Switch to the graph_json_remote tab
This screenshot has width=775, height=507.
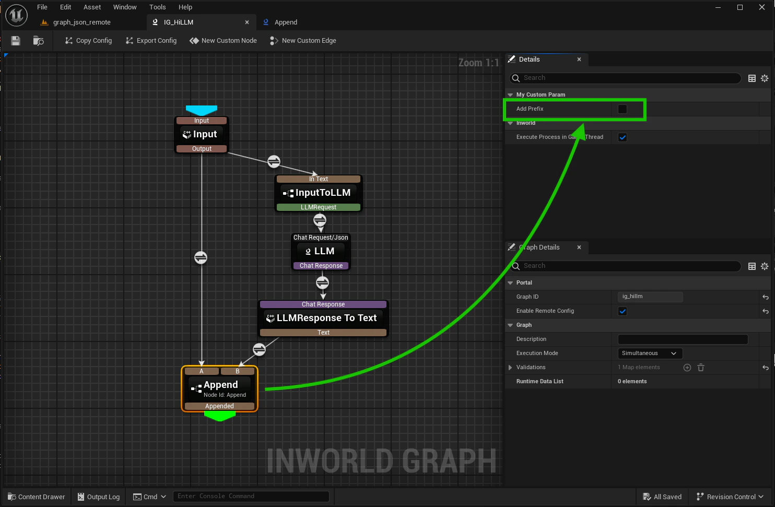click(x=82, y=22)
